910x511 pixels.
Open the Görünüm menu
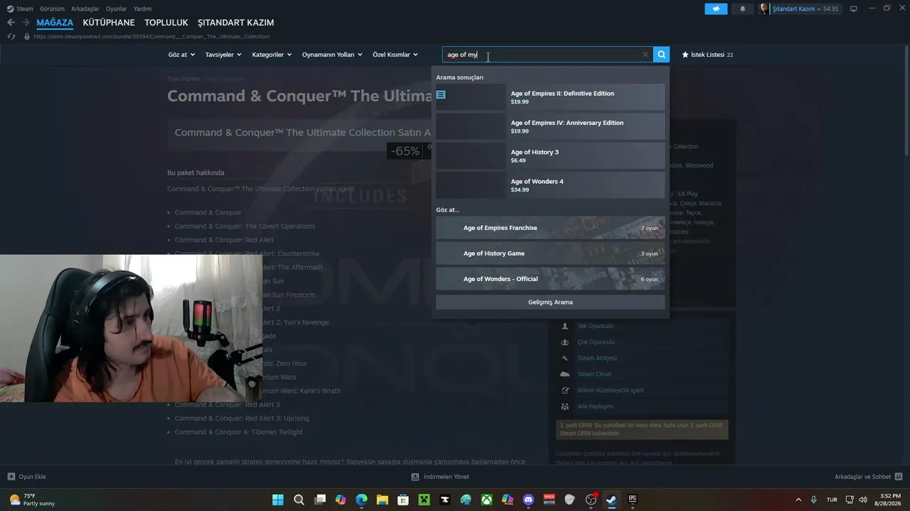(x=52, y=9)
